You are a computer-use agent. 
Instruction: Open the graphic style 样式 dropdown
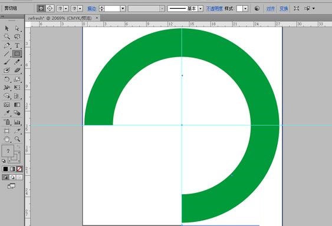(x=245, y=8)
